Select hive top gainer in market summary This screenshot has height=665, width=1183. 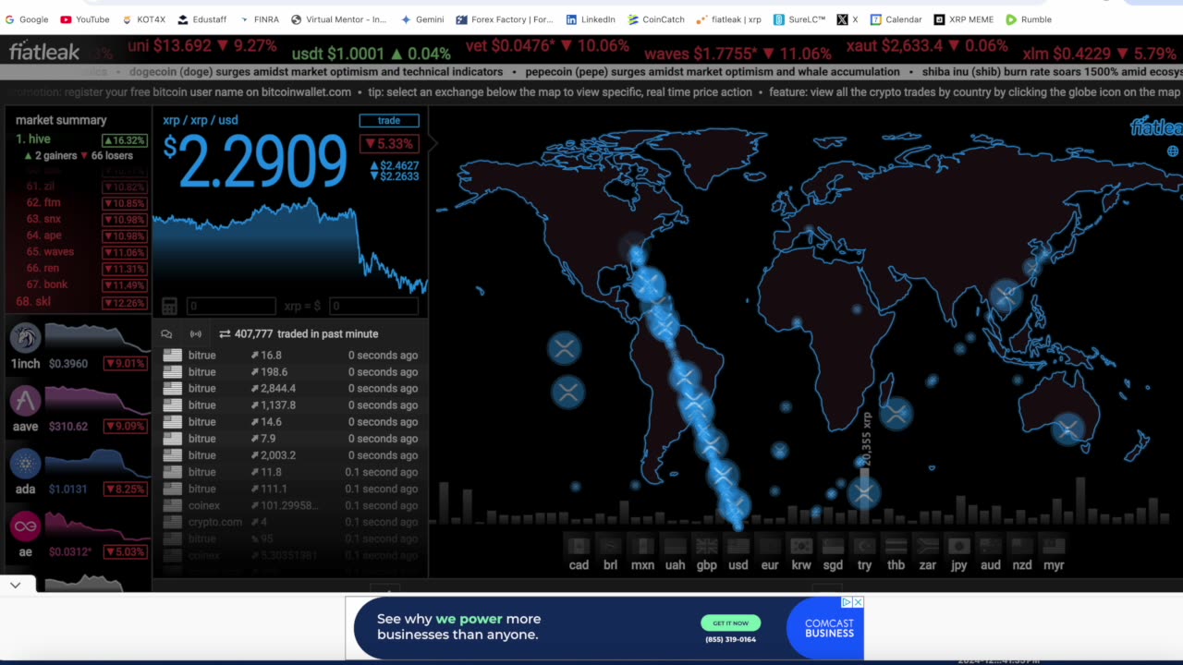80,139
